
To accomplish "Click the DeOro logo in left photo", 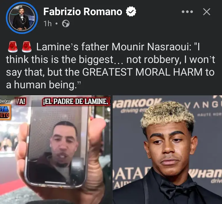I will 5,101.
